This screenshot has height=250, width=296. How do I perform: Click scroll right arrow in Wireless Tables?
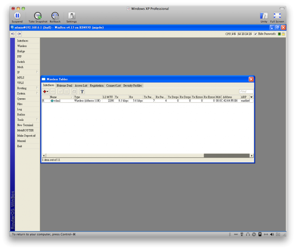[x=252, y=155]
